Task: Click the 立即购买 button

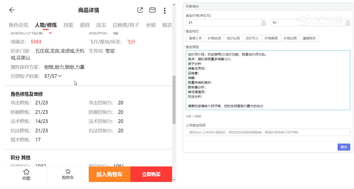Action: tap(151, 174)
